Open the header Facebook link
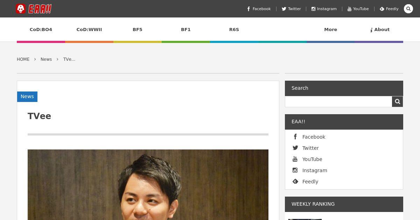420x220 pixels. click(x=259, y=9)
